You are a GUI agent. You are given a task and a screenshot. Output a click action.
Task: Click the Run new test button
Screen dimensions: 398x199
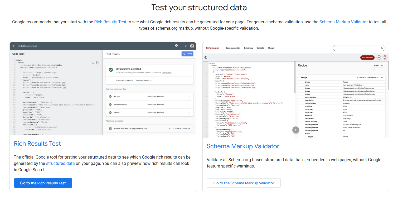[367, 57]
